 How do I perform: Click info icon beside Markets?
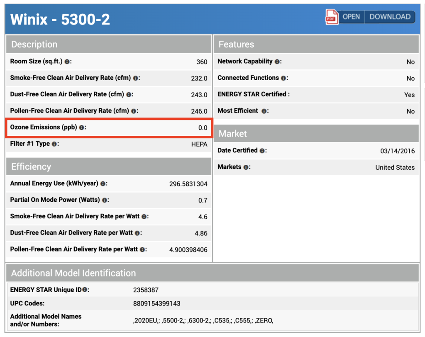[x=246, y=167]
